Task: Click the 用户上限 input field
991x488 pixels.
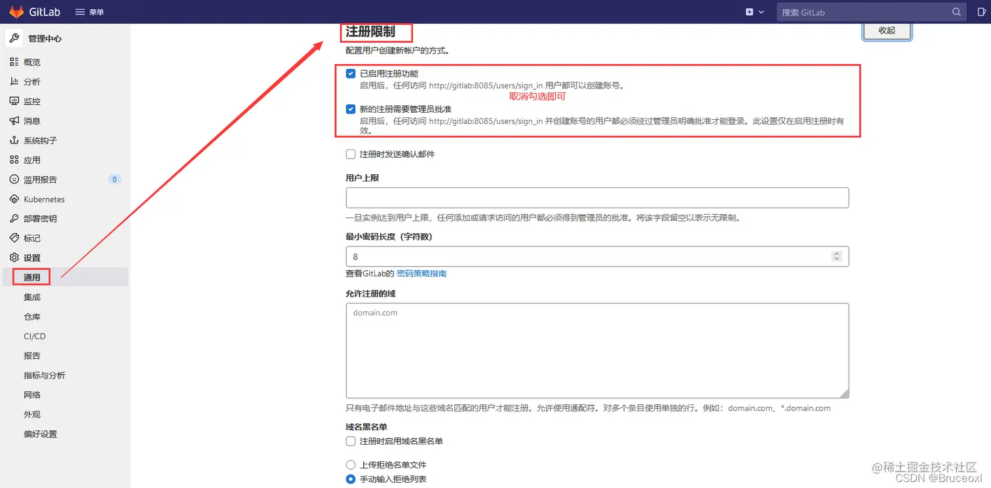Action: tap(597, 197)
